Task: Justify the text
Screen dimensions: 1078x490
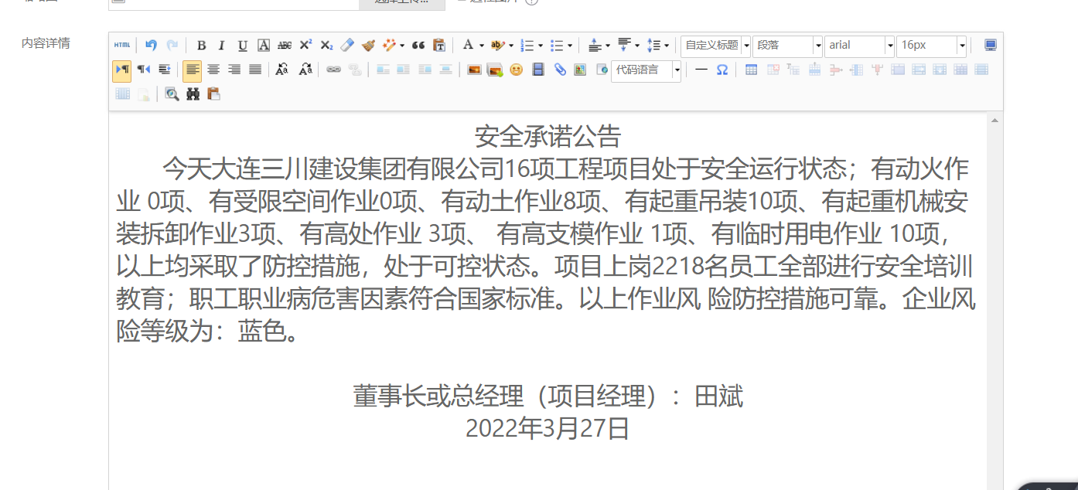Action: 255,70
